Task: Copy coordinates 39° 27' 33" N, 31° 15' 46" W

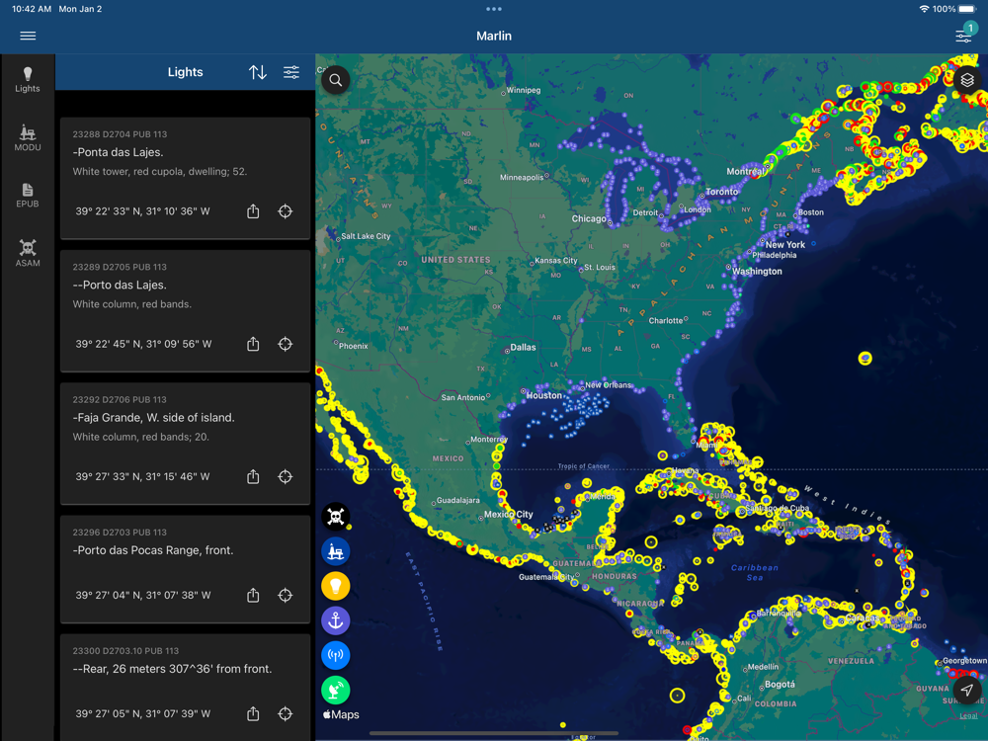Action: point(143,476)
